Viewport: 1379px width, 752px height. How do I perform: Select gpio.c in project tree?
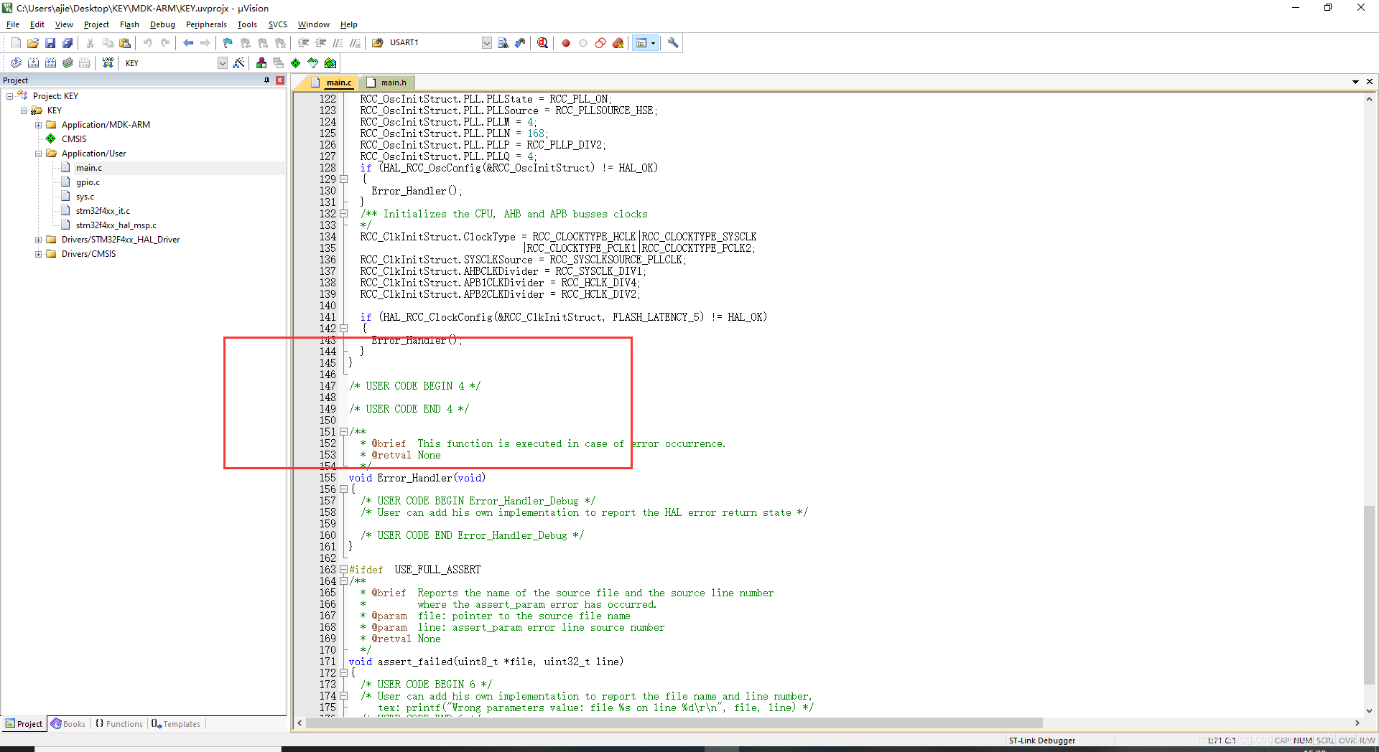88,182
